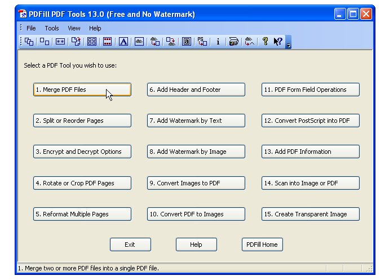Choose 10. Convert PDF to Images
Image resolution: width=389 pixels, height=280 pixels.
[196, 214]
